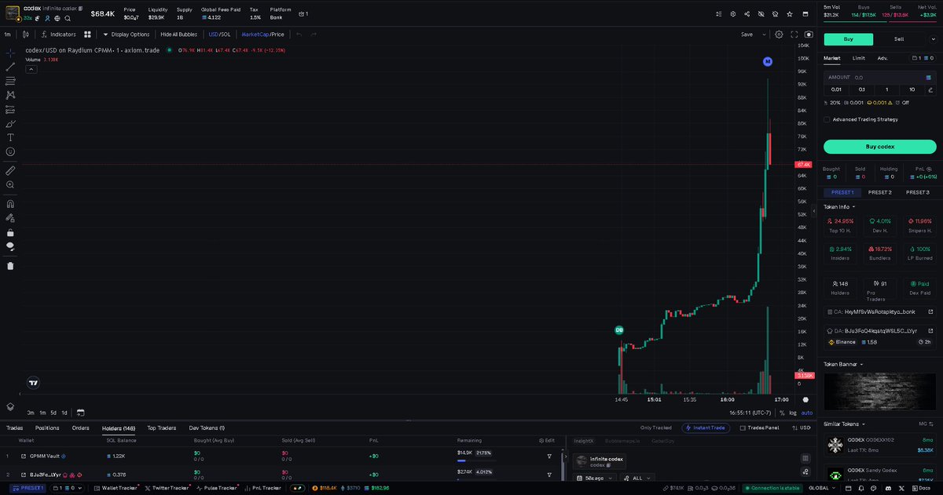Open the chart layout grid icon

click(x=87, y=35)
